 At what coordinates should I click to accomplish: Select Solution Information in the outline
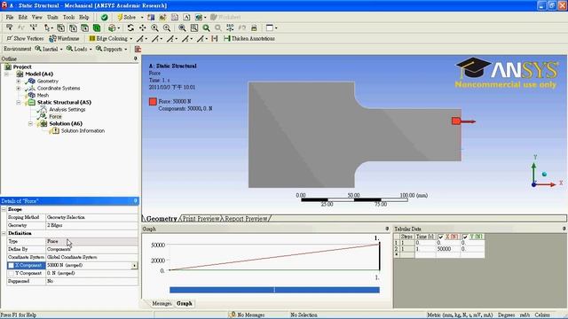tap(83, 130)
